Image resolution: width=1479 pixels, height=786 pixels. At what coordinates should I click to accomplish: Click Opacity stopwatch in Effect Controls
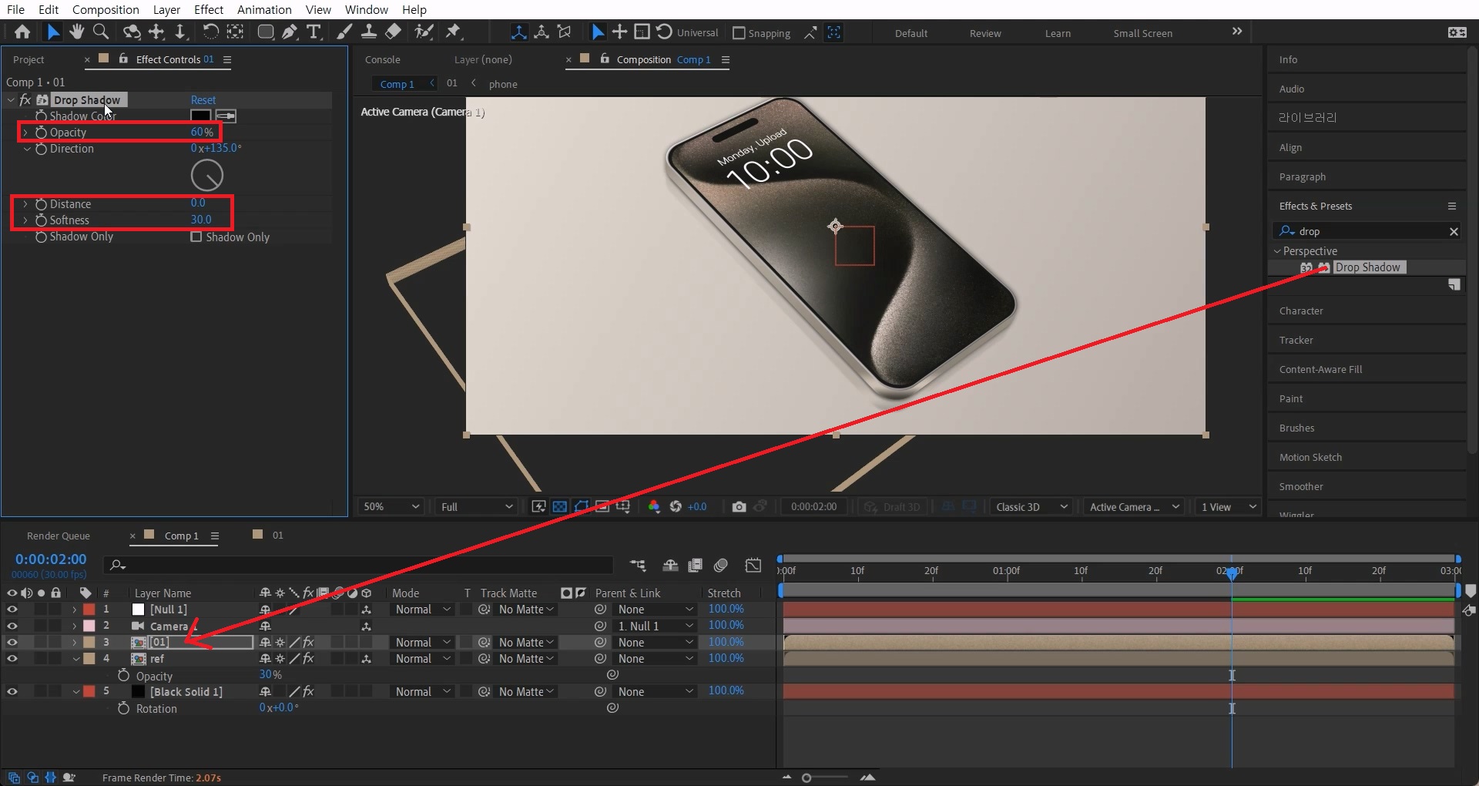click(x=42, y=133)
